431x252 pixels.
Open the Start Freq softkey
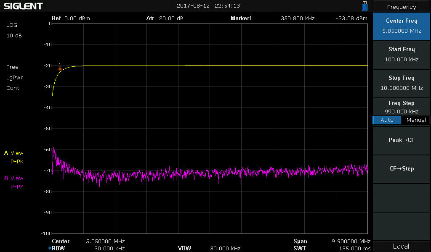(x=401, y=55)
